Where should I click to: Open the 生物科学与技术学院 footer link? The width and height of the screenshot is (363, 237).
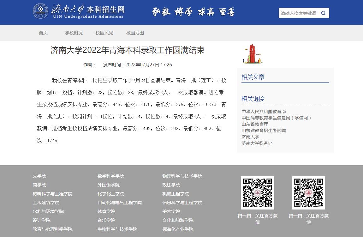[x=117, y=229]
